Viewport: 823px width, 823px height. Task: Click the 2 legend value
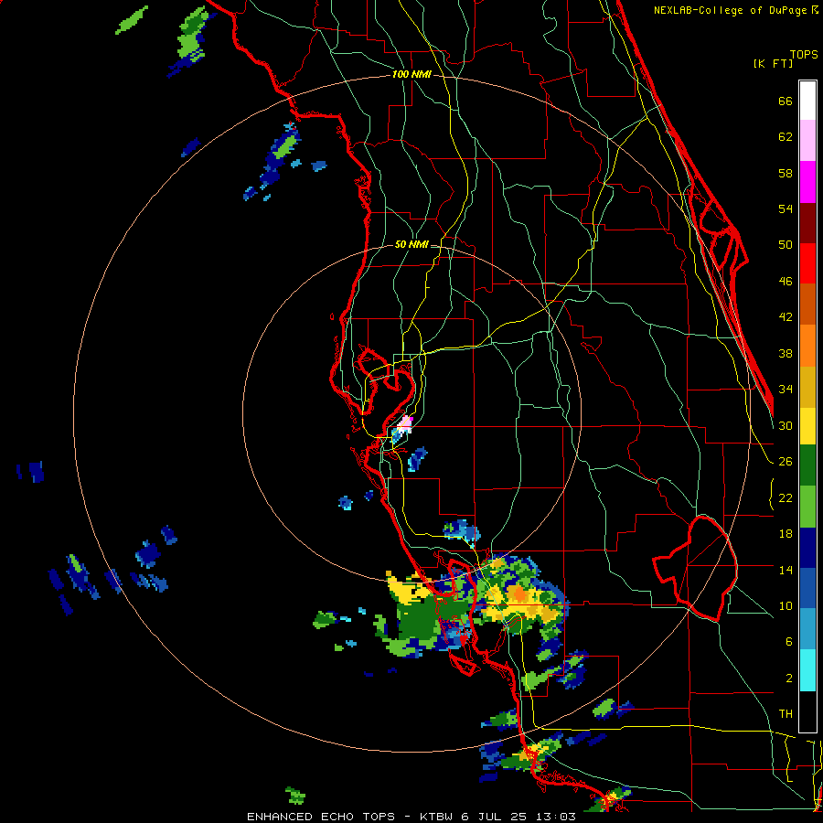pyautogui.click(x=789, y=679)
